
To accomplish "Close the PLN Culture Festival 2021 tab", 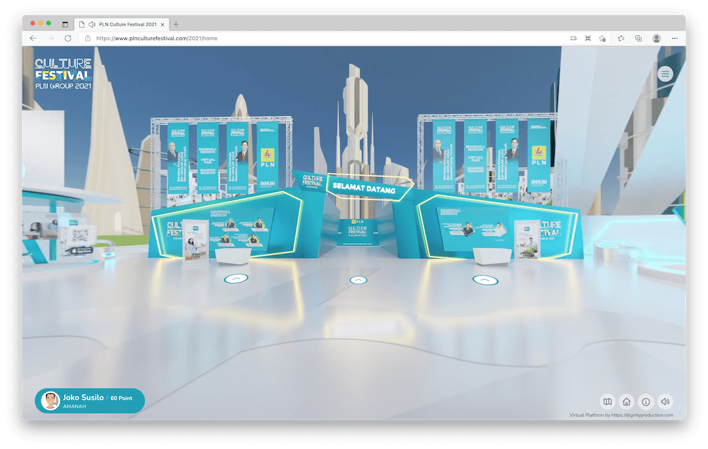I will [163, 24].
